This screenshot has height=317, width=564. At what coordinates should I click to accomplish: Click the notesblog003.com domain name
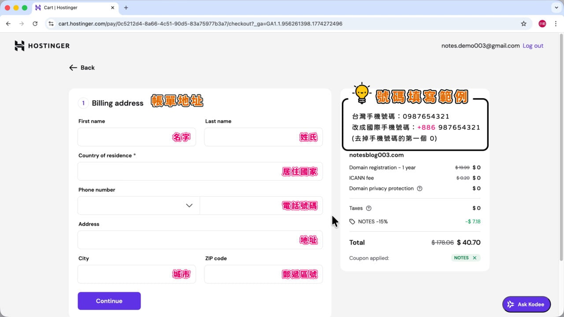376,155
